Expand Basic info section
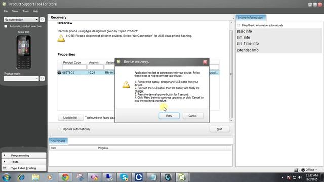 pyautogui.click(x=244, y=31)
